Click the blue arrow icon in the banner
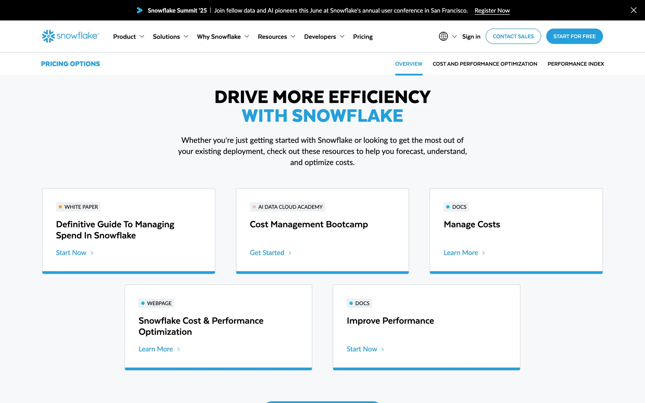Viewport: 645px width, 403px height. (139, 10)
